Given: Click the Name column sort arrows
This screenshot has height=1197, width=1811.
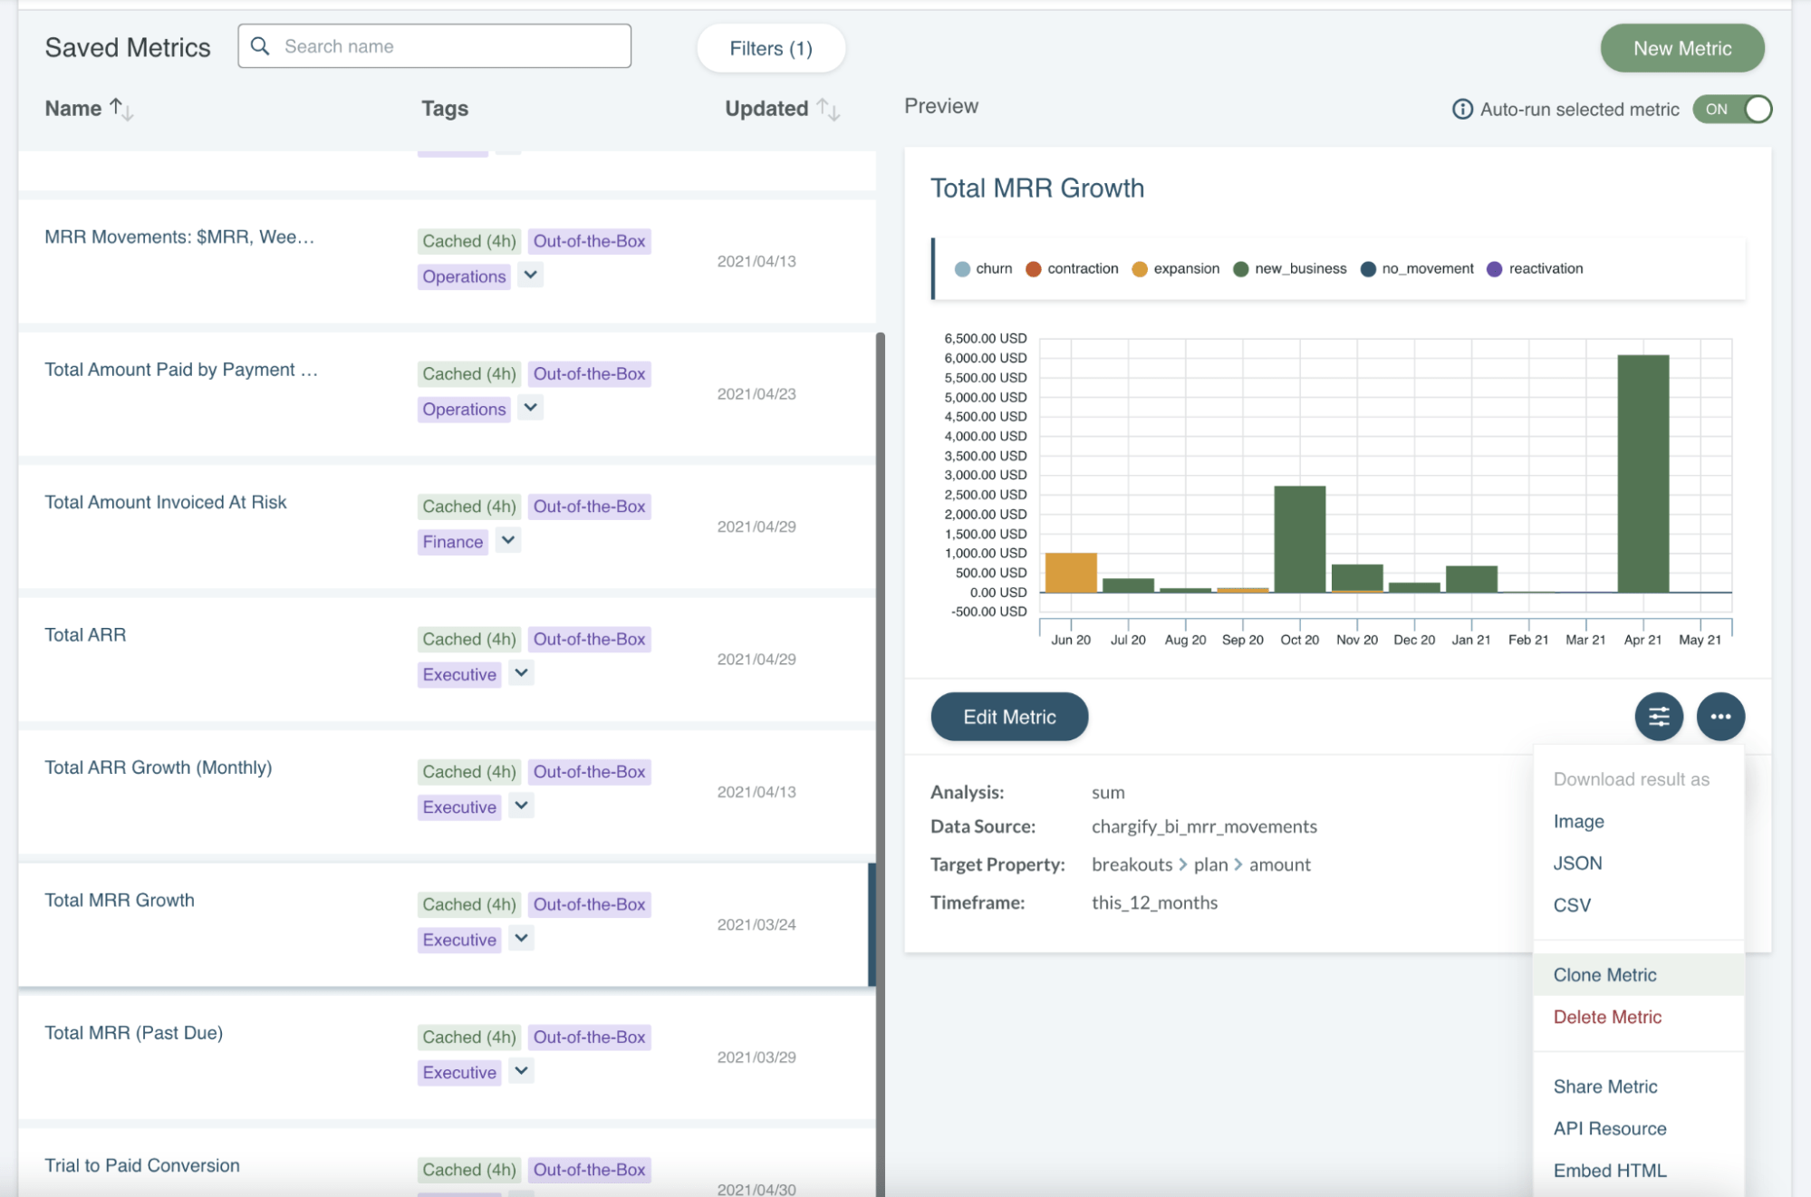Looking at the screenshot, I should [121, 110].
